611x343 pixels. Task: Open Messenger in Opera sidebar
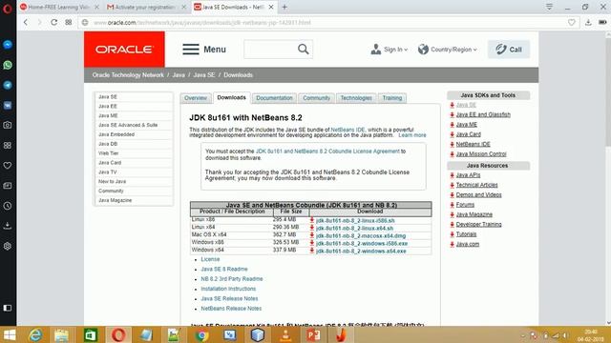pyautogui.click(x=8, y=45)
